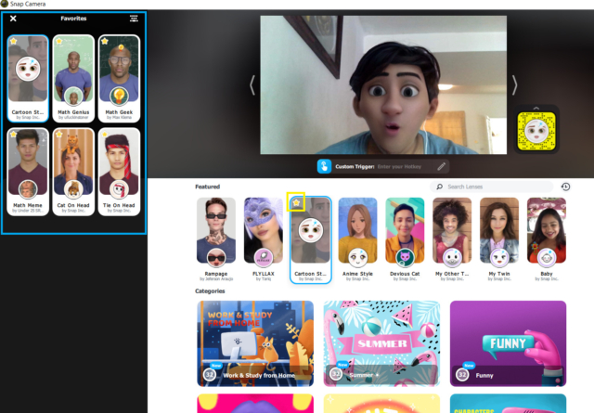This screenshot has height=413, width=594.
Task: Select Math Meme lens in Favorites
Action: click(x=28, y=172)
